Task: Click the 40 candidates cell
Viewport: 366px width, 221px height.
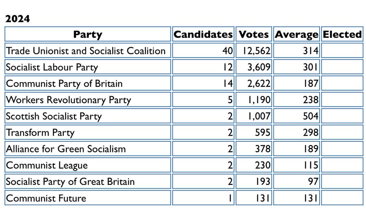Action: point(203,51)
